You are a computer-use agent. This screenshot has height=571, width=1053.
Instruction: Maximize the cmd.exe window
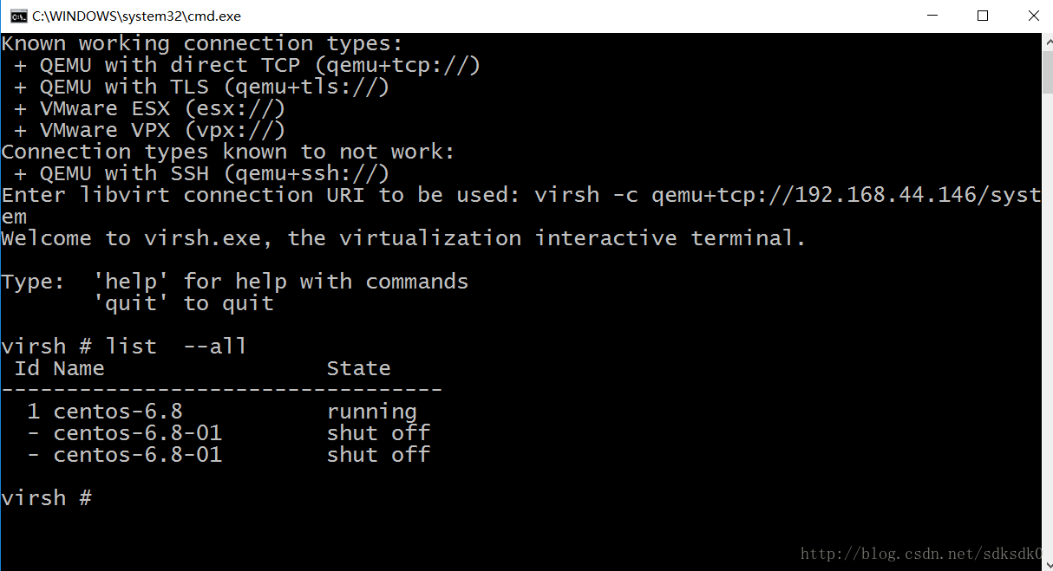[x=983, y=16]
